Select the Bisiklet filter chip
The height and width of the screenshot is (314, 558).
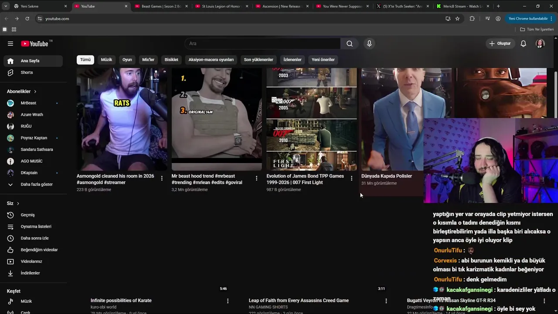tap(171, 60)
